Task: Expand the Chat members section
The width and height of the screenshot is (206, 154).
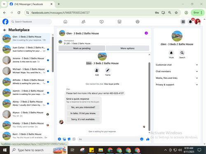Action: pyautogui.click(x=177, y=71)
